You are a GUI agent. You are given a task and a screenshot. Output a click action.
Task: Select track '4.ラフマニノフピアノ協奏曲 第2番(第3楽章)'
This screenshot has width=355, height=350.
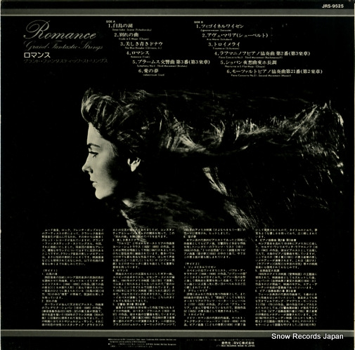click(262, 53)
